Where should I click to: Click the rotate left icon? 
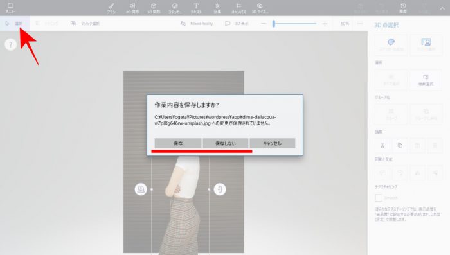[382, 173]
